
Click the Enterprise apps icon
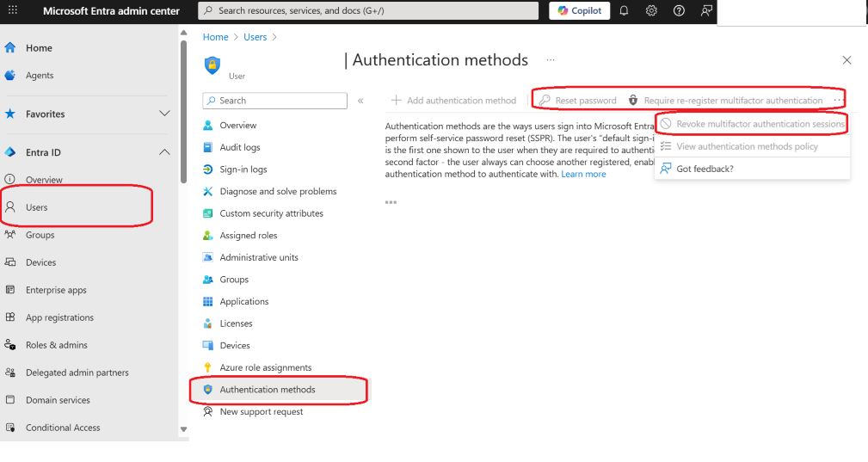10,289
